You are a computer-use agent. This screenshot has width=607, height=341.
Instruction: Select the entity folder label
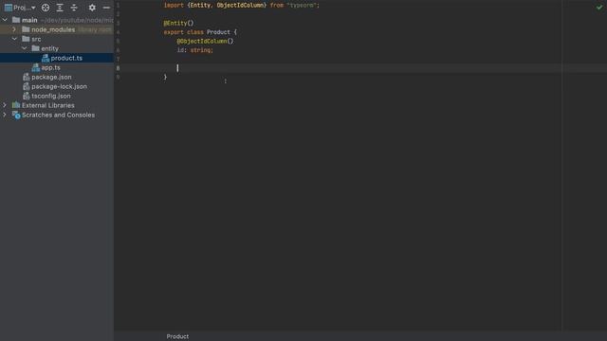pyautogui.click(x=49, y=48)
